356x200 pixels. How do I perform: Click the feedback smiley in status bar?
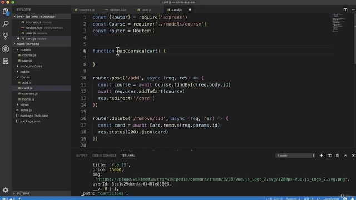pos(345,199)
